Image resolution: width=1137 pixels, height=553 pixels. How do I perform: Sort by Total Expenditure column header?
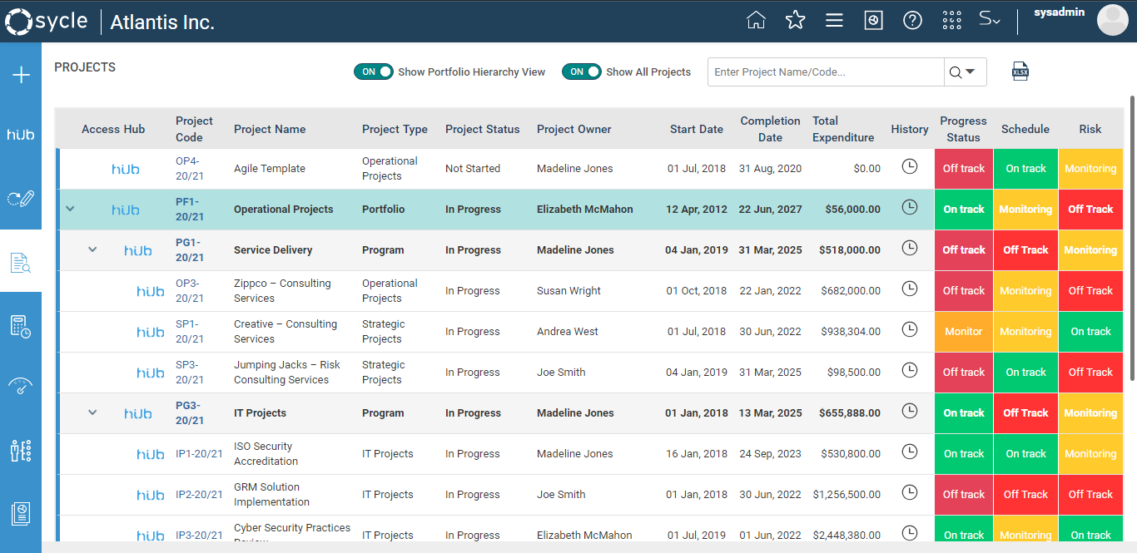843,129
